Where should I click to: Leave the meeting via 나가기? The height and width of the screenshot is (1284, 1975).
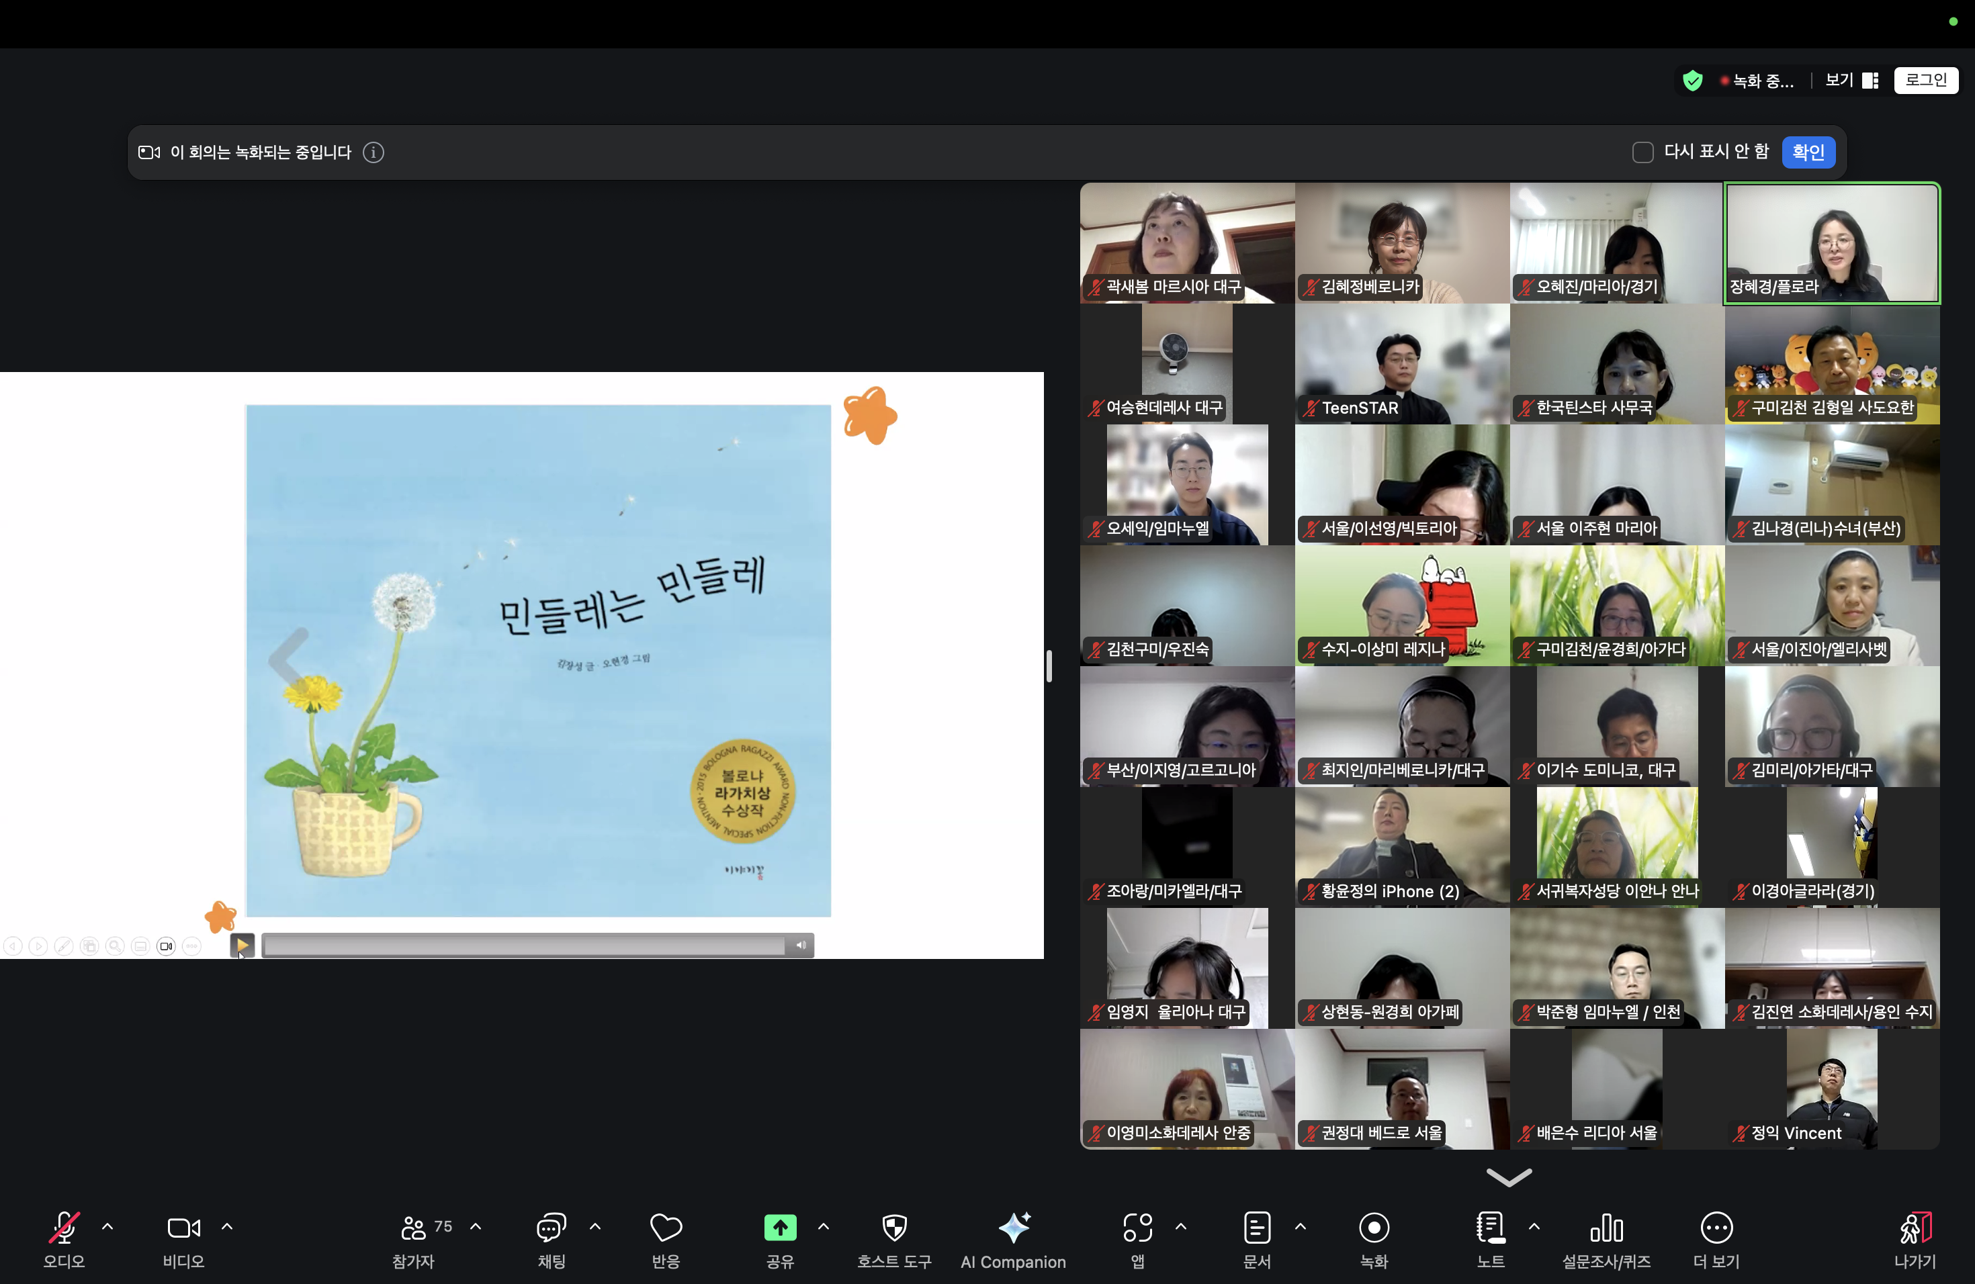1915,1239
